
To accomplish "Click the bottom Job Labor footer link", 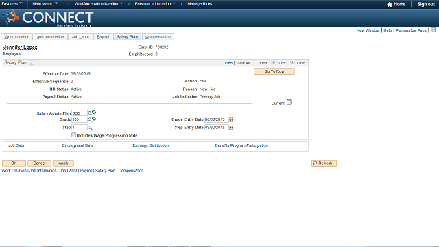I will click(69, 171).
